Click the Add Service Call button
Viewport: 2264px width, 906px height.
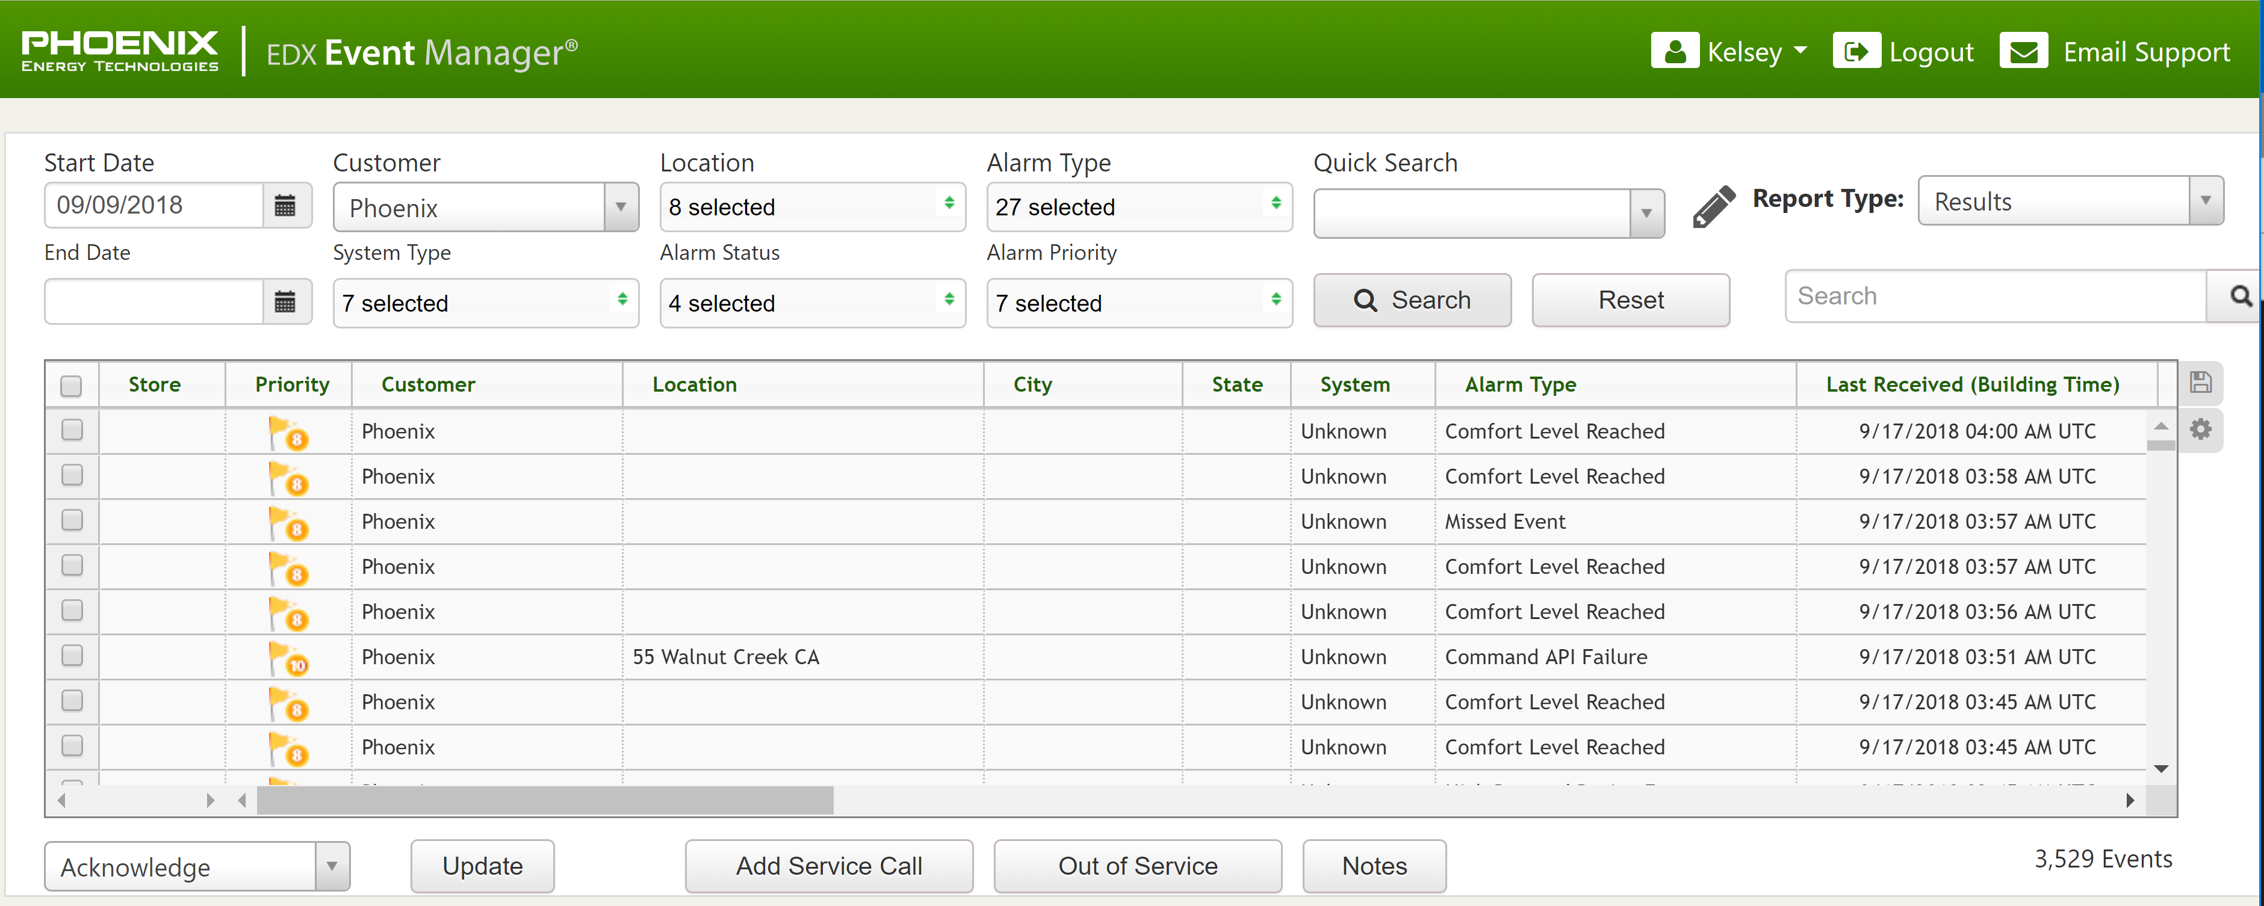[x=828, y=866]
